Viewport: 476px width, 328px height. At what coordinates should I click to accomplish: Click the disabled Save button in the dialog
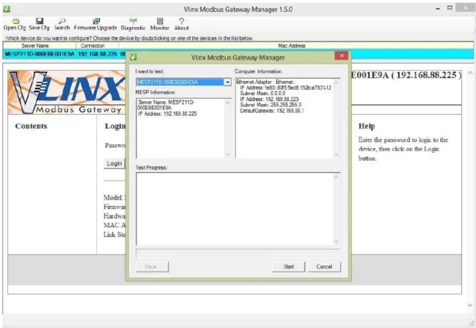tap(152, 267)
